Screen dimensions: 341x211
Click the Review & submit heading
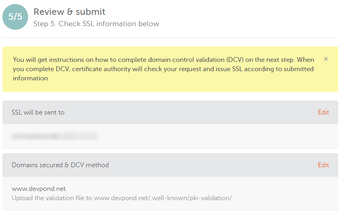(x=69, y=12)
